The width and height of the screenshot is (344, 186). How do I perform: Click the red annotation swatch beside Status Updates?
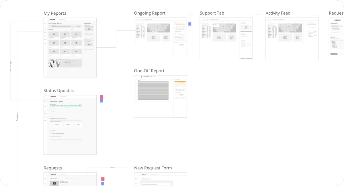click(102, 97)
